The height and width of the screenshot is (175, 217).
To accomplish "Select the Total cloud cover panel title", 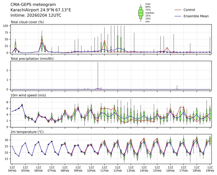I will tap(27, 22).
